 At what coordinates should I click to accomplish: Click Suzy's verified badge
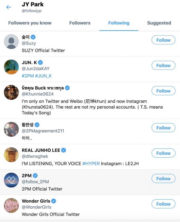(x=33, y=36)
